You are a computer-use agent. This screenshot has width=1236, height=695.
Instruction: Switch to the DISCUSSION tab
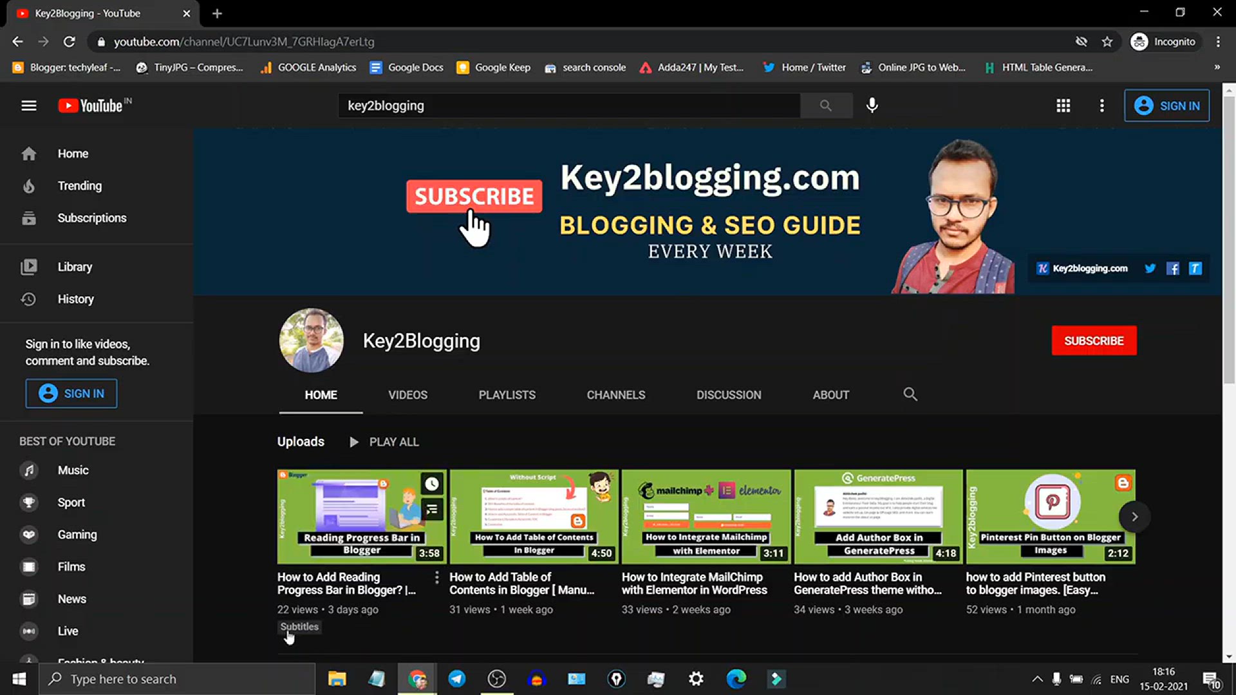(x=729, y=395)
